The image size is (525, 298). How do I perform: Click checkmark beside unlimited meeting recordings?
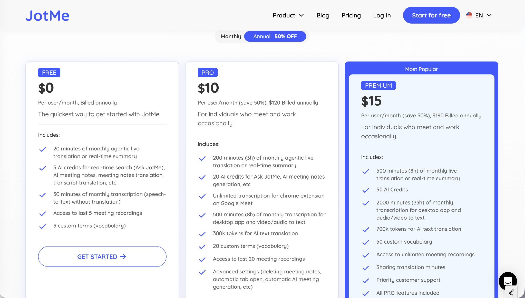366,255
